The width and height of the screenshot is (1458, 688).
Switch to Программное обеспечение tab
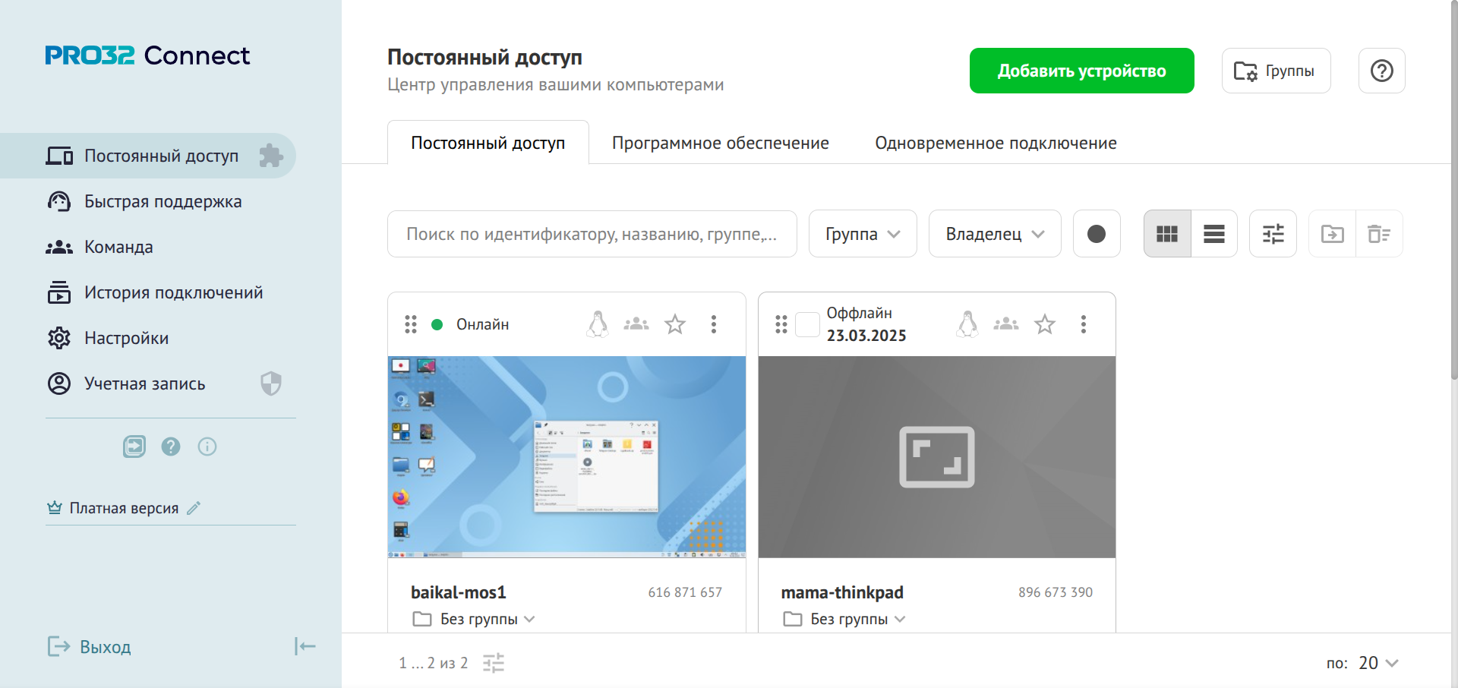click(720, 143)
